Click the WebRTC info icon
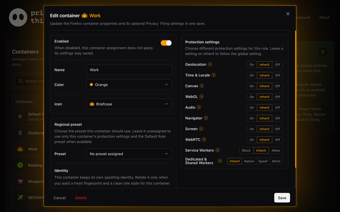The width and height of the screenshot is (340, 212). [x=204, y=140]
